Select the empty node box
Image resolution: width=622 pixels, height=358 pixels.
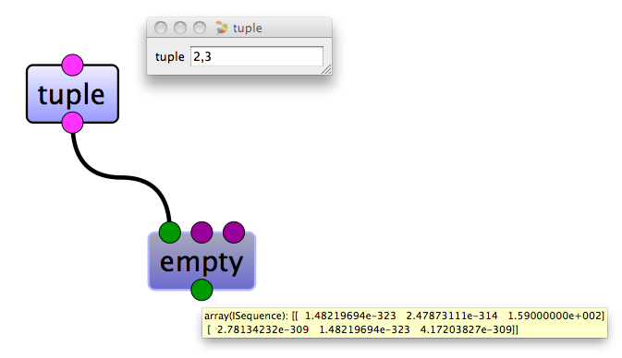201,261
